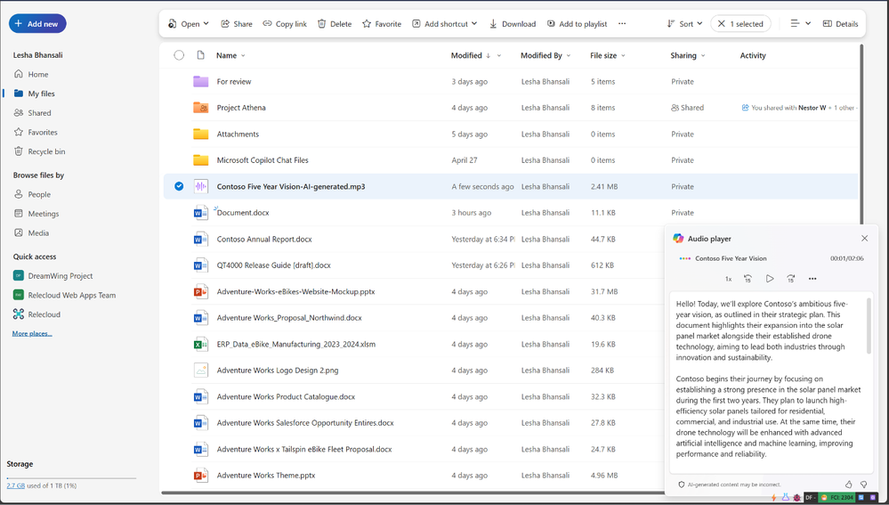Screen dimensions: 889x505
Task: Click the mp3 audio file icon
Action: point(201,186)
